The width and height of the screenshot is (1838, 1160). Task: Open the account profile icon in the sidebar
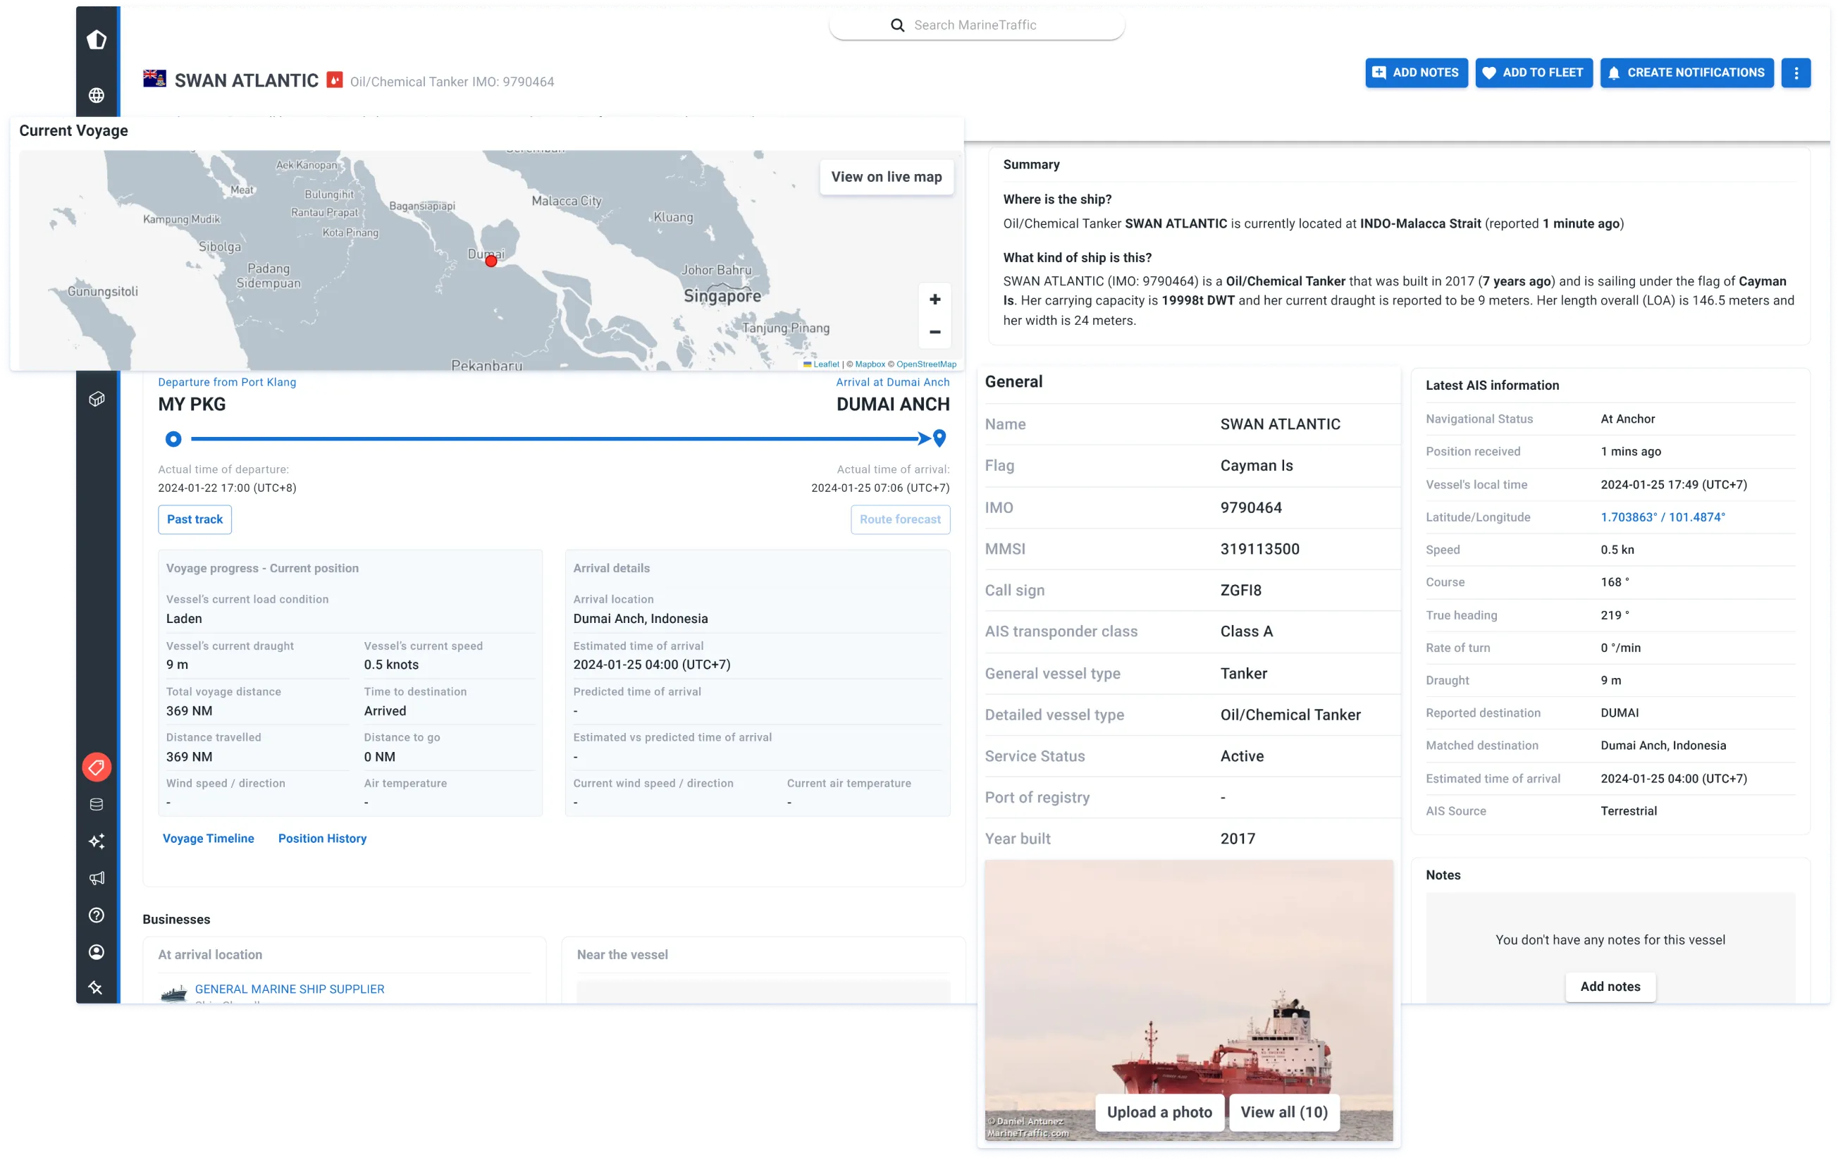97,951
